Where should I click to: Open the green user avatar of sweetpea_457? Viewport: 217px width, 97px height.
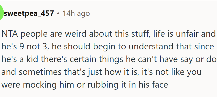1,13
